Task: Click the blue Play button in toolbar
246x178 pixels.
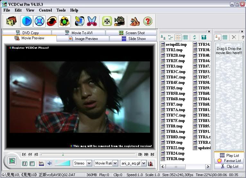Action: click(27, 21)
